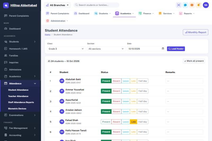Screen dimensions: 212x141
Task: Click the Remarks field for Fahad Shah
Action: pyautogui.click(x=184, y=122)
